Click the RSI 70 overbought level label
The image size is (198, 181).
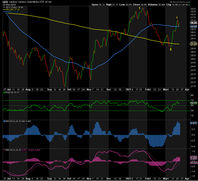(192, 101)
